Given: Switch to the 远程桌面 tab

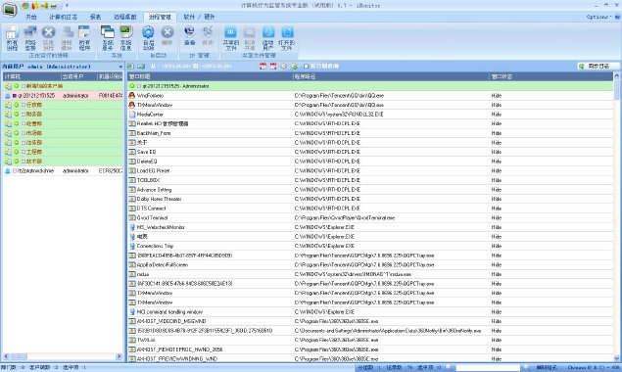Looking at the screenshot, I should coord(125,17).
